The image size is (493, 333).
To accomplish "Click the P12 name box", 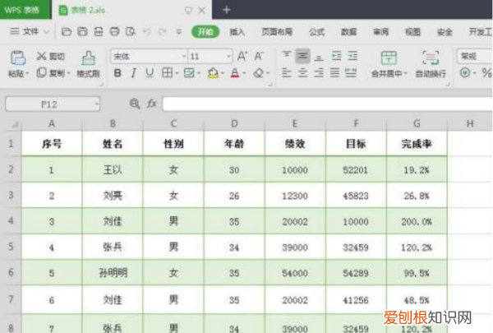I will click(53, 104).
